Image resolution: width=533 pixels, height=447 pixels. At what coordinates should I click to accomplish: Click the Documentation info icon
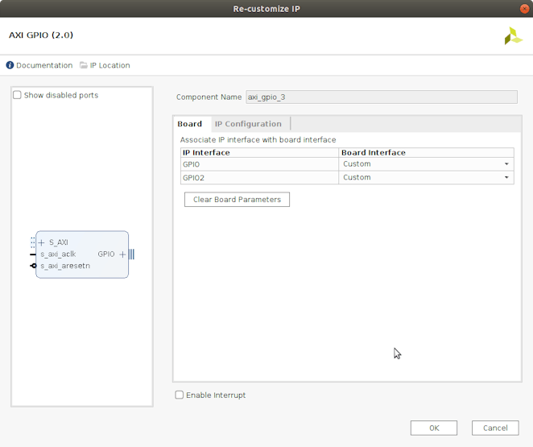click(x=10, y=65)
